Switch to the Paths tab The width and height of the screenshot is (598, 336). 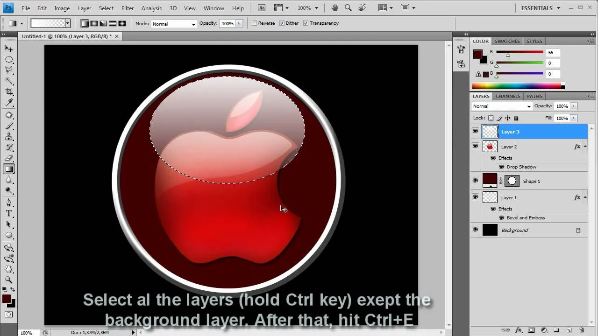(x=534, y=96)
